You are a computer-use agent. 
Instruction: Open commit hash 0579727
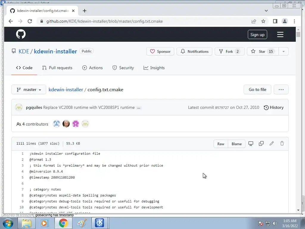coord(222,107)
